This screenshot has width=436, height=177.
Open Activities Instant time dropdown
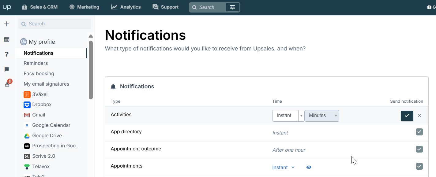pyautogui.click(x=288, y=116)
